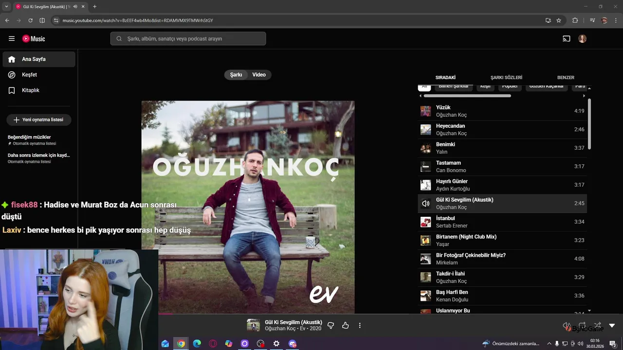Play Baş Harfi Ben by Kenan Doğulu
This screenshot has width=623, height=350.
tap(502, 296)
